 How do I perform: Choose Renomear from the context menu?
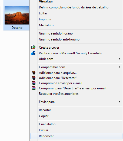coord(76,136)
